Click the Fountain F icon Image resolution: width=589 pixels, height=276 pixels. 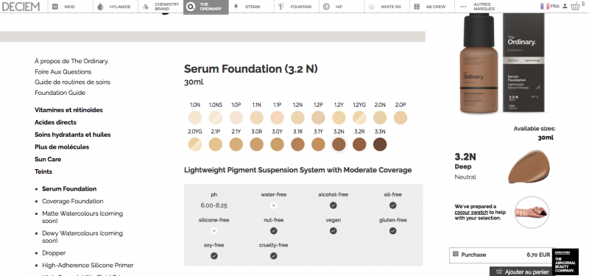(281, 7)
